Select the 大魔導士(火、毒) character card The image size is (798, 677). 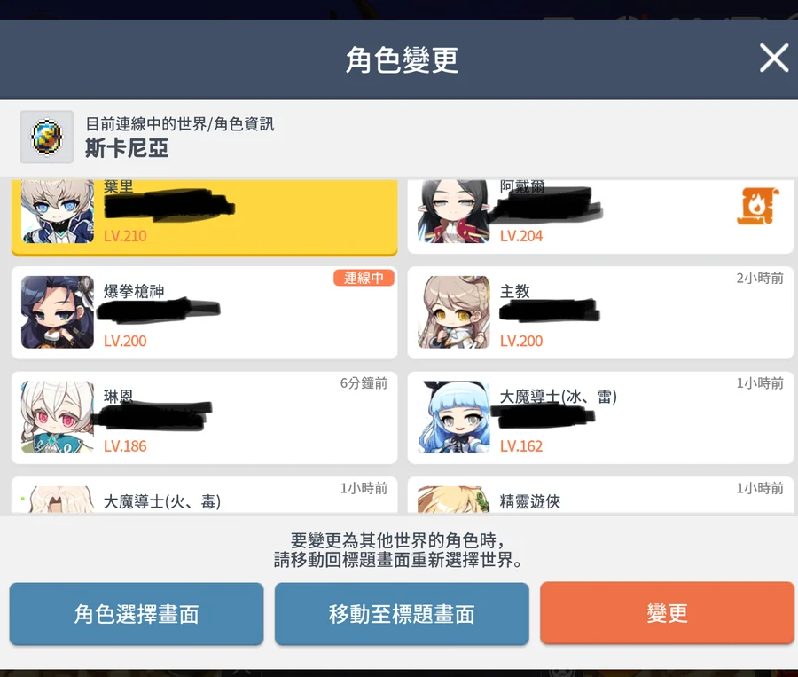point(204,494)
